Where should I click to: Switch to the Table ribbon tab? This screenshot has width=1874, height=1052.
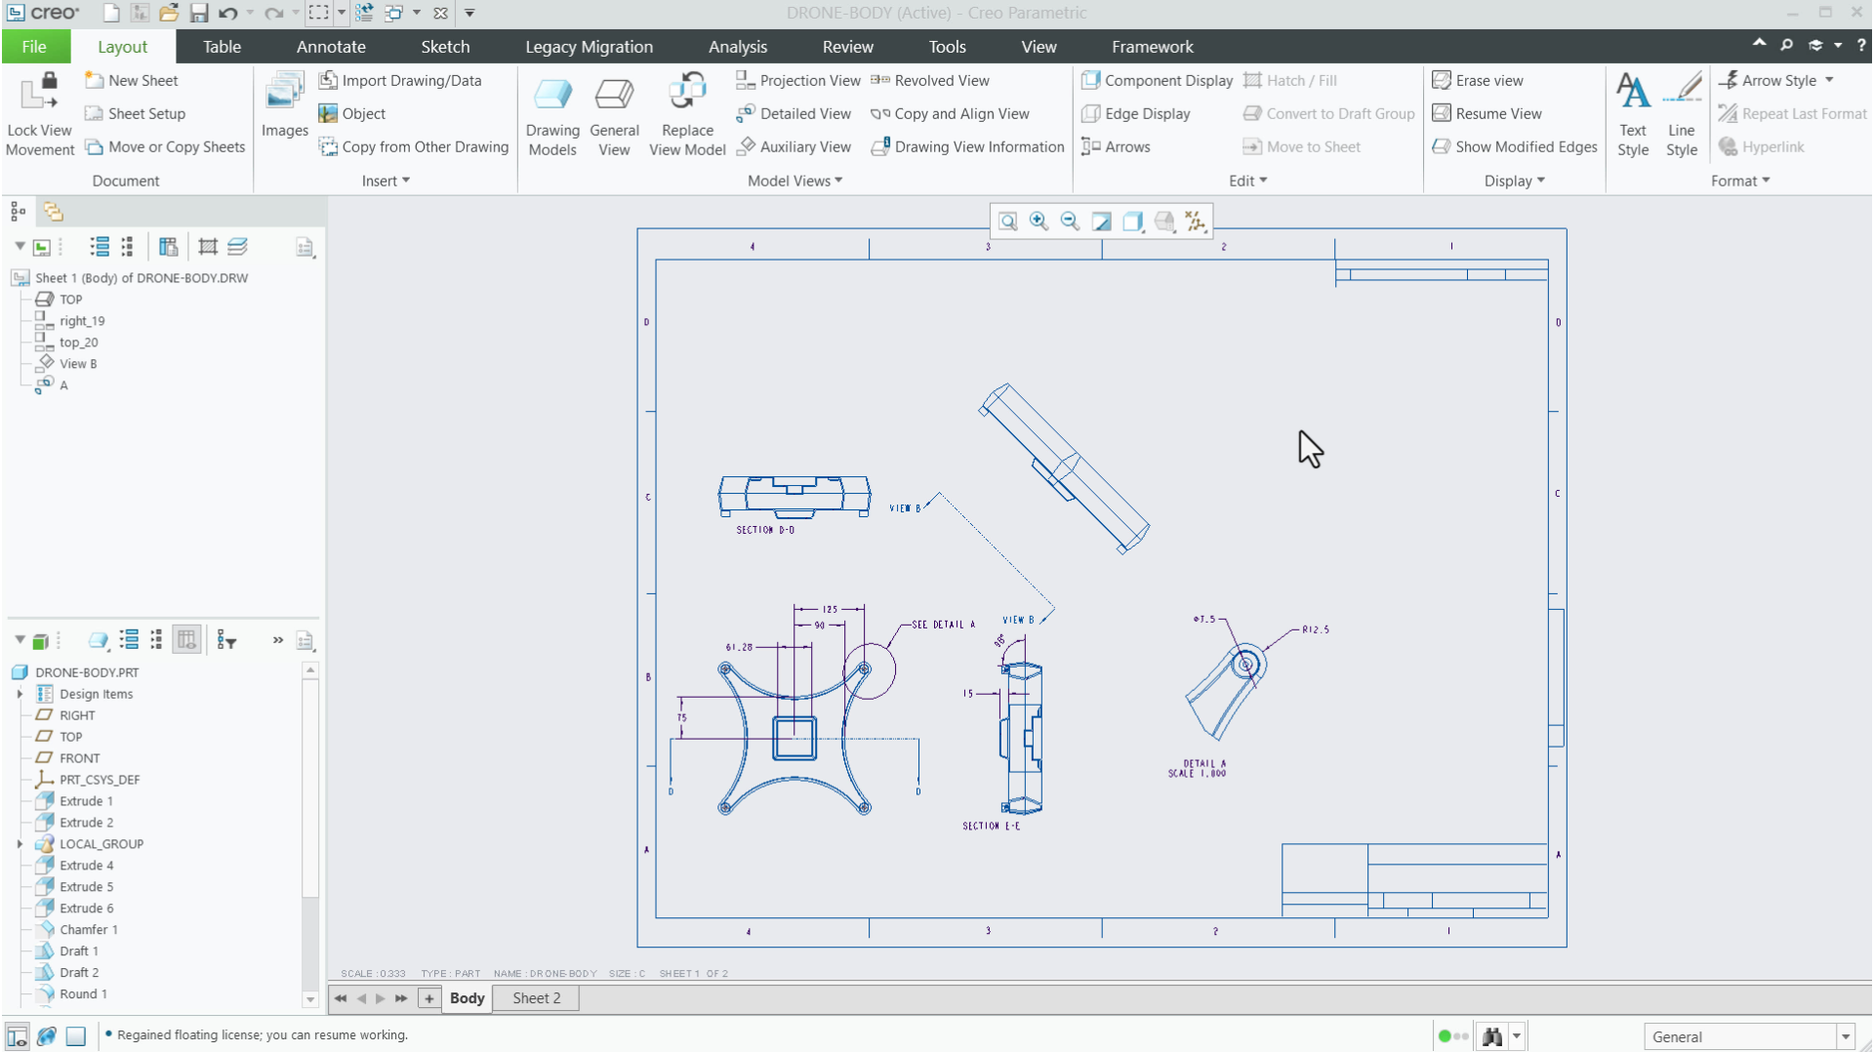coord(222,46)
